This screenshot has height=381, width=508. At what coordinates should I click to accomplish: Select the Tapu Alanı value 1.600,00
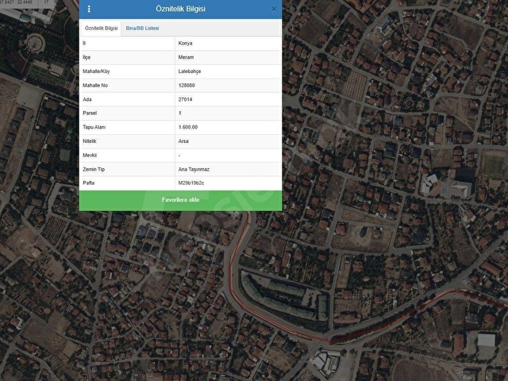(188, 127)
